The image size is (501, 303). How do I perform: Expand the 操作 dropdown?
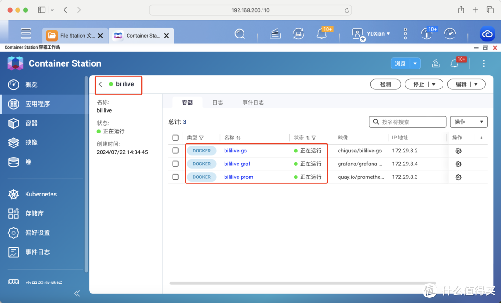coord(469,122)
